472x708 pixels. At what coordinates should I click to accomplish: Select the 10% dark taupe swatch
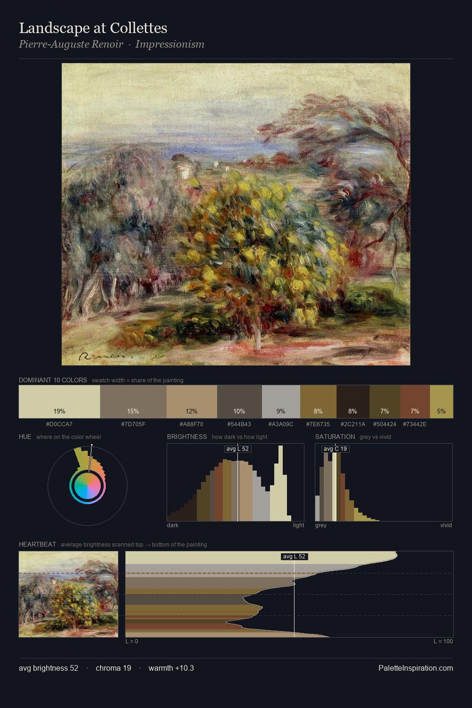tap(239, 402)
